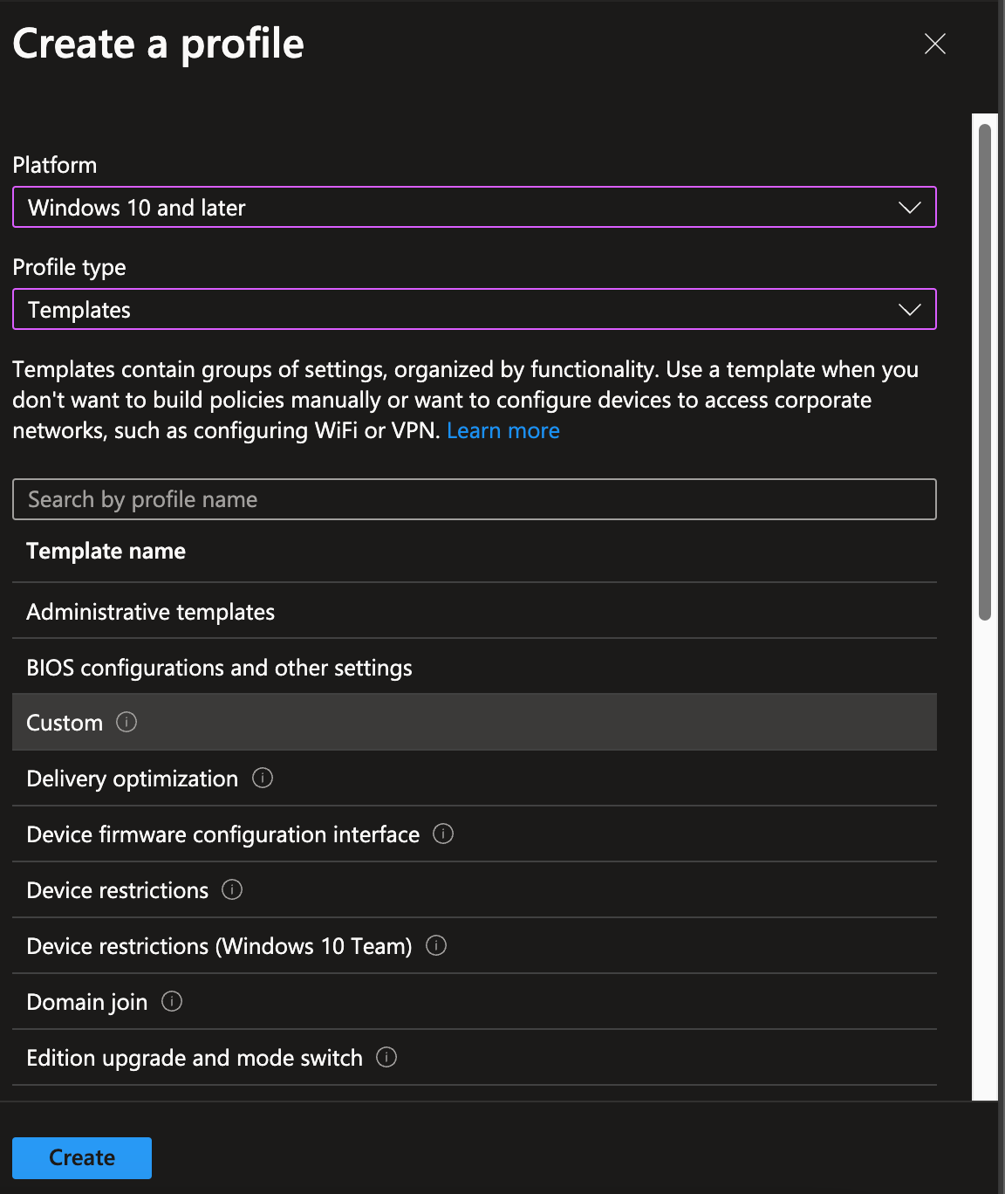Click the Delivery optimization info icon

(x=263, y=778)
